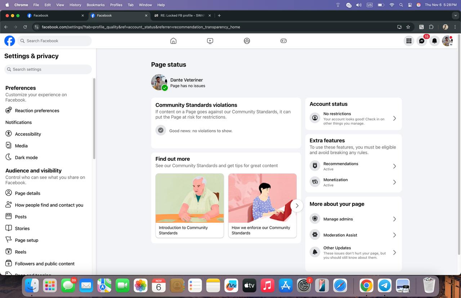Open the Groups icon in top navigation
The width and height of the screenshot is (461, 298).
(x=247, y=41)
